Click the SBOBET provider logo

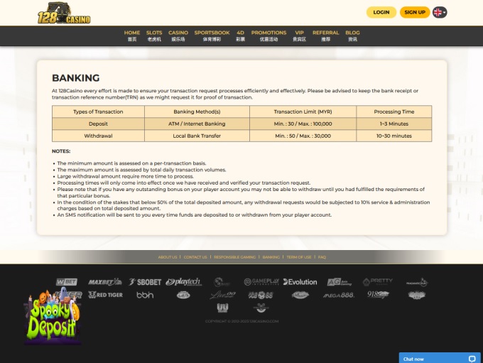[x=145, y=282]
